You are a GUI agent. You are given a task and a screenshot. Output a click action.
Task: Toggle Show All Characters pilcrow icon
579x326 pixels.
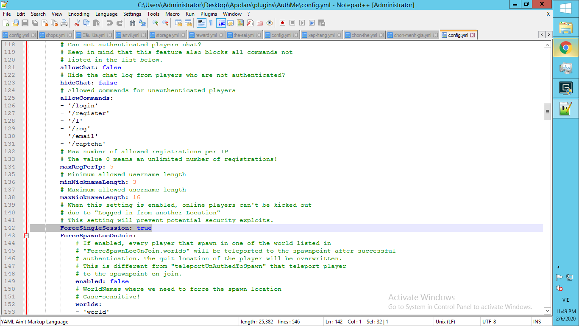(211, 23)
